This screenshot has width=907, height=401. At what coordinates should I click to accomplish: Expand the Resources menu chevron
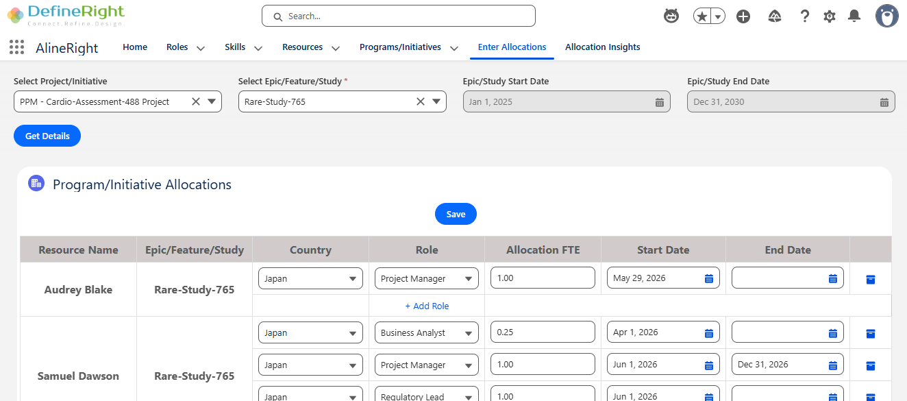tap(336, 48)
